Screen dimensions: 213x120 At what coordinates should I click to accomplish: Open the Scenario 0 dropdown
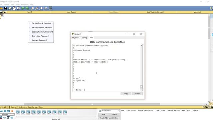click(110, 111)
